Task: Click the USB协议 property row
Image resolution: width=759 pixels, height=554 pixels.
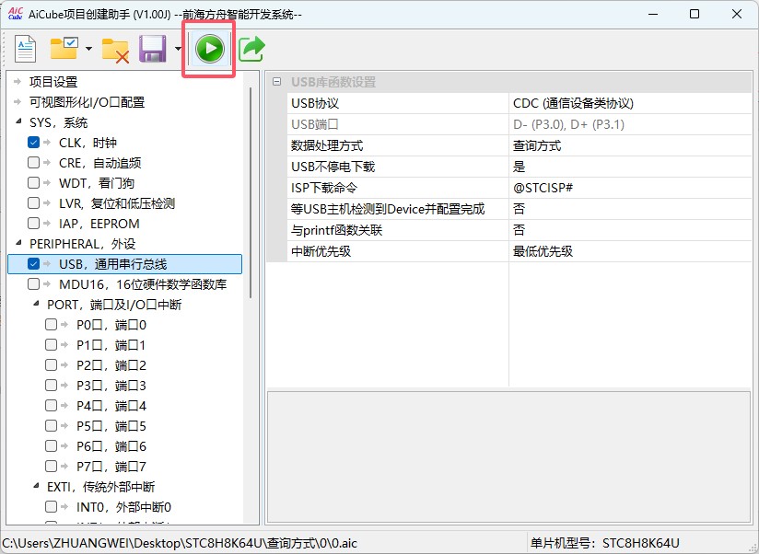Action: click(519, 103)
